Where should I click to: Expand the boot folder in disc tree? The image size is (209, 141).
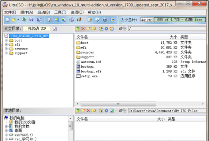tap(6, 40)
